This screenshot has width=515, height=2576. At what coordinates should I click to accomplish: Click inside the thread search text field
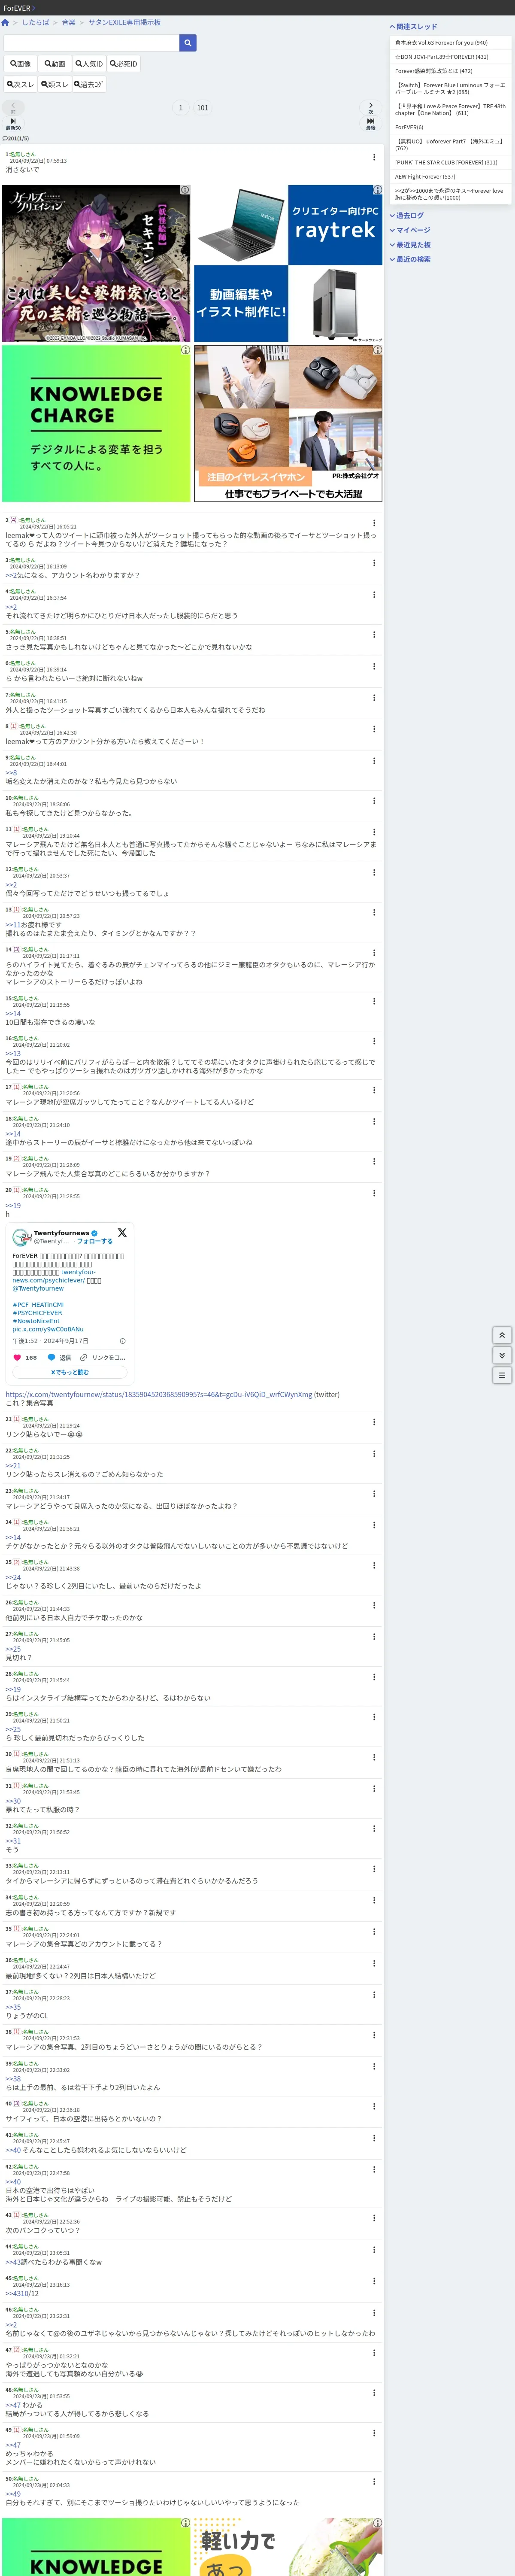click(92, 43)
